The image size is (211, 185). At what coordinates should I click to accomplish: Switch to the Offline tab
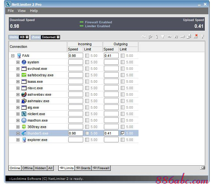pyautogui.click(x=27, y=168)
